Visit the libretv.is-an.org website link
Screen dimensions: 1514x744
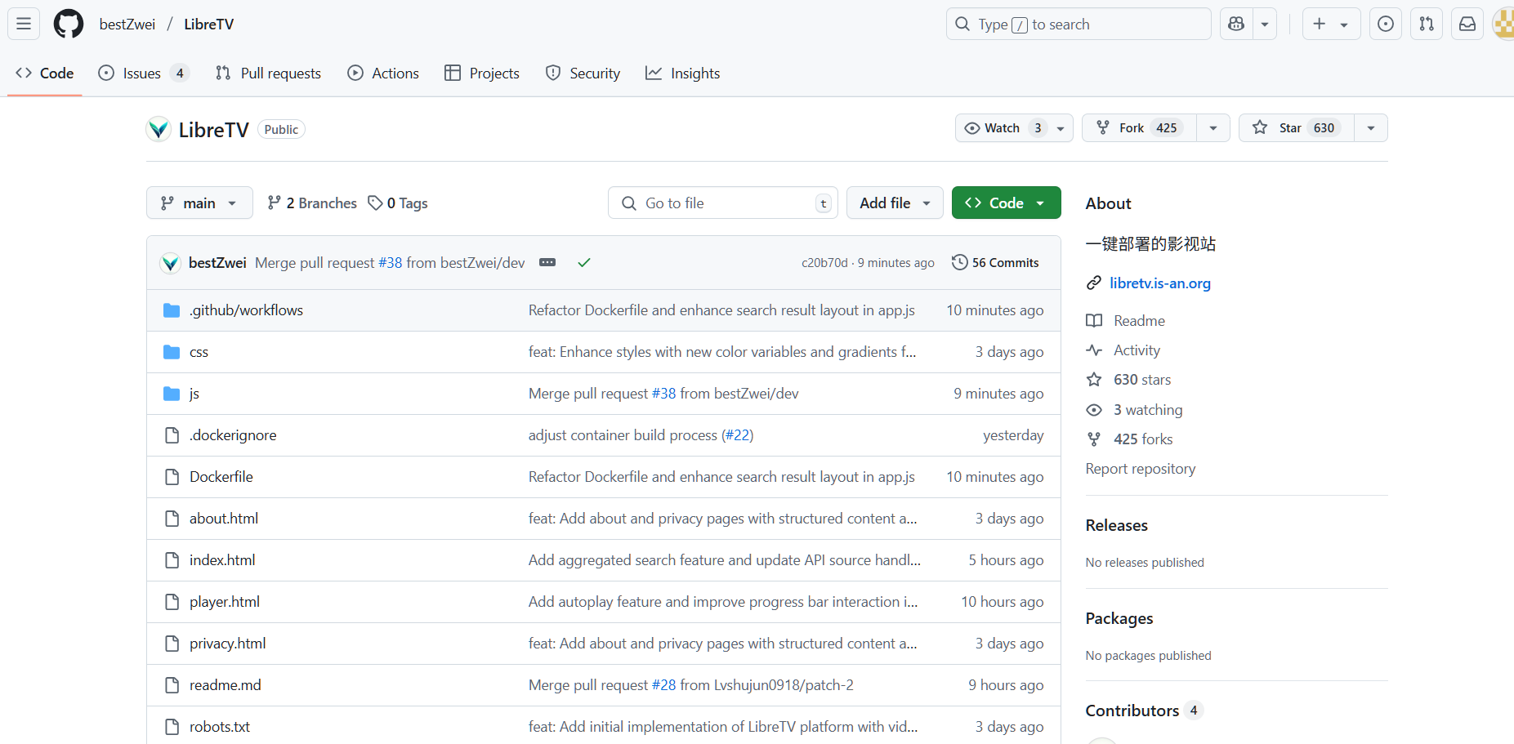coord(1160,283)
